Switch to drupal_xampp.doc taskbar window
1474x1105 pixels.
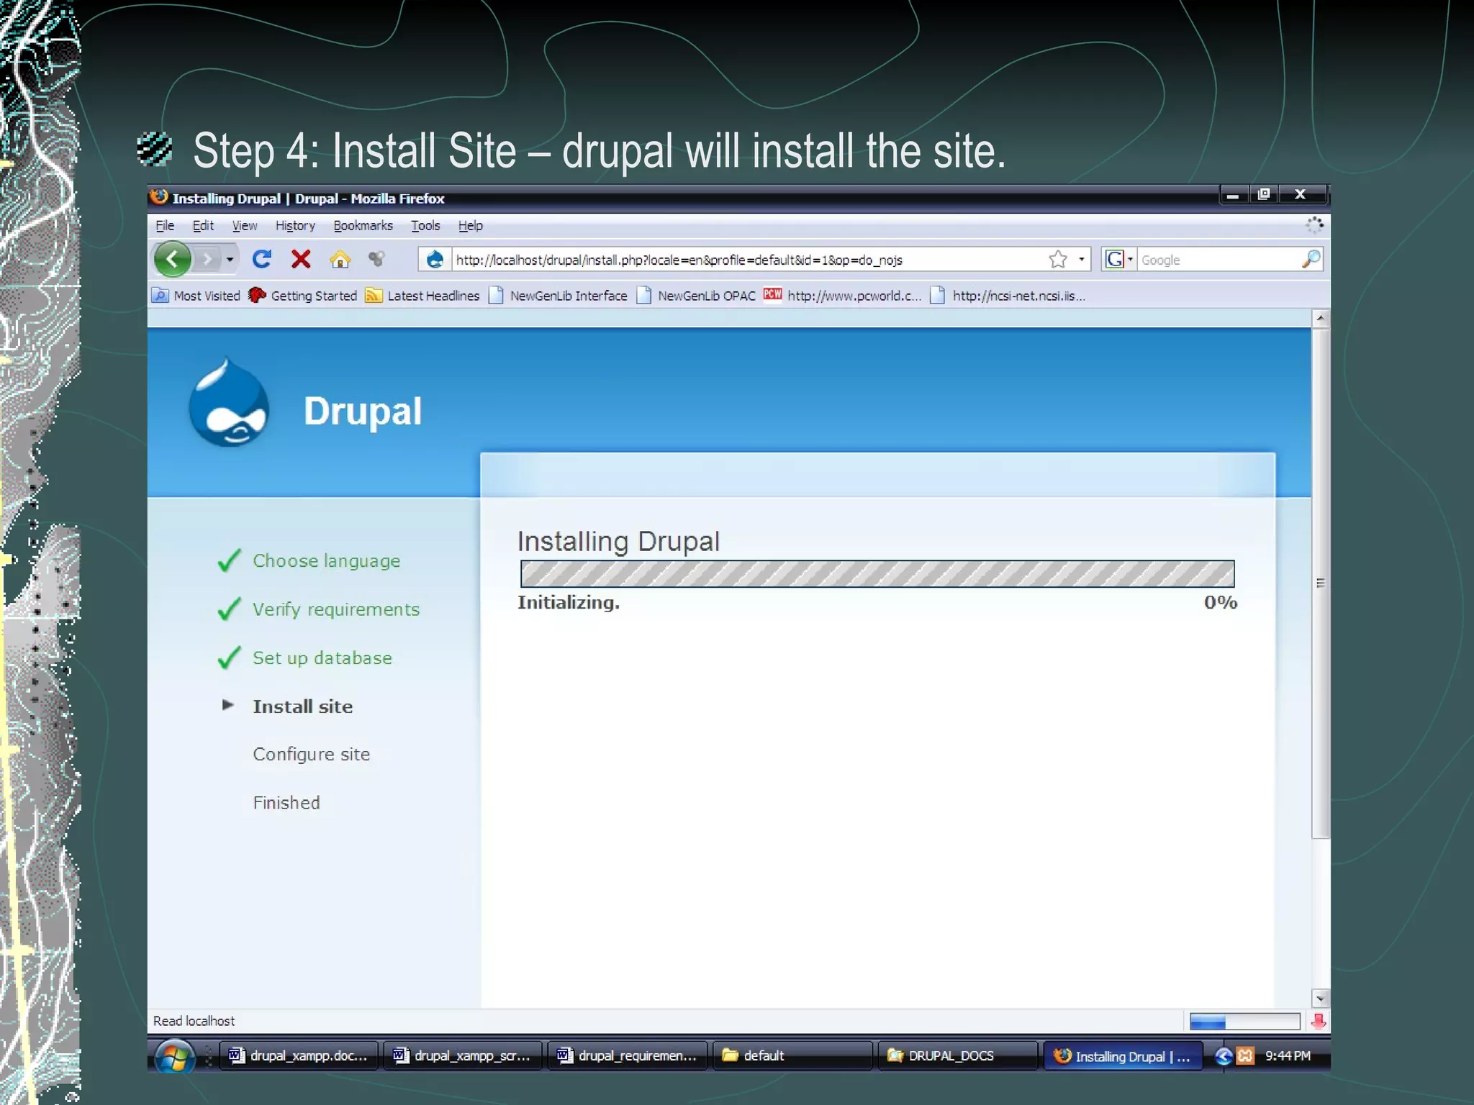(298, 1056)
